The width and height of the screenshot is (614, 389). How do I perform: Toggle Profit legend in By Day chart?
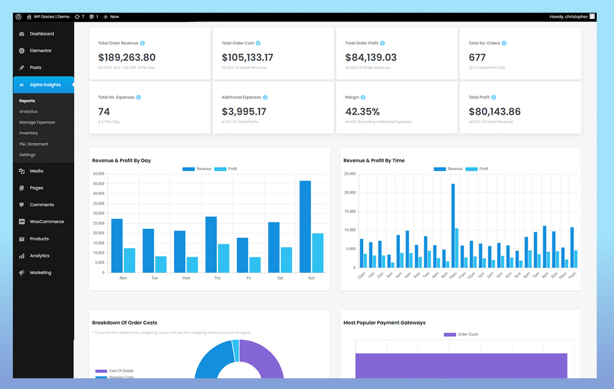pos(226,169)
